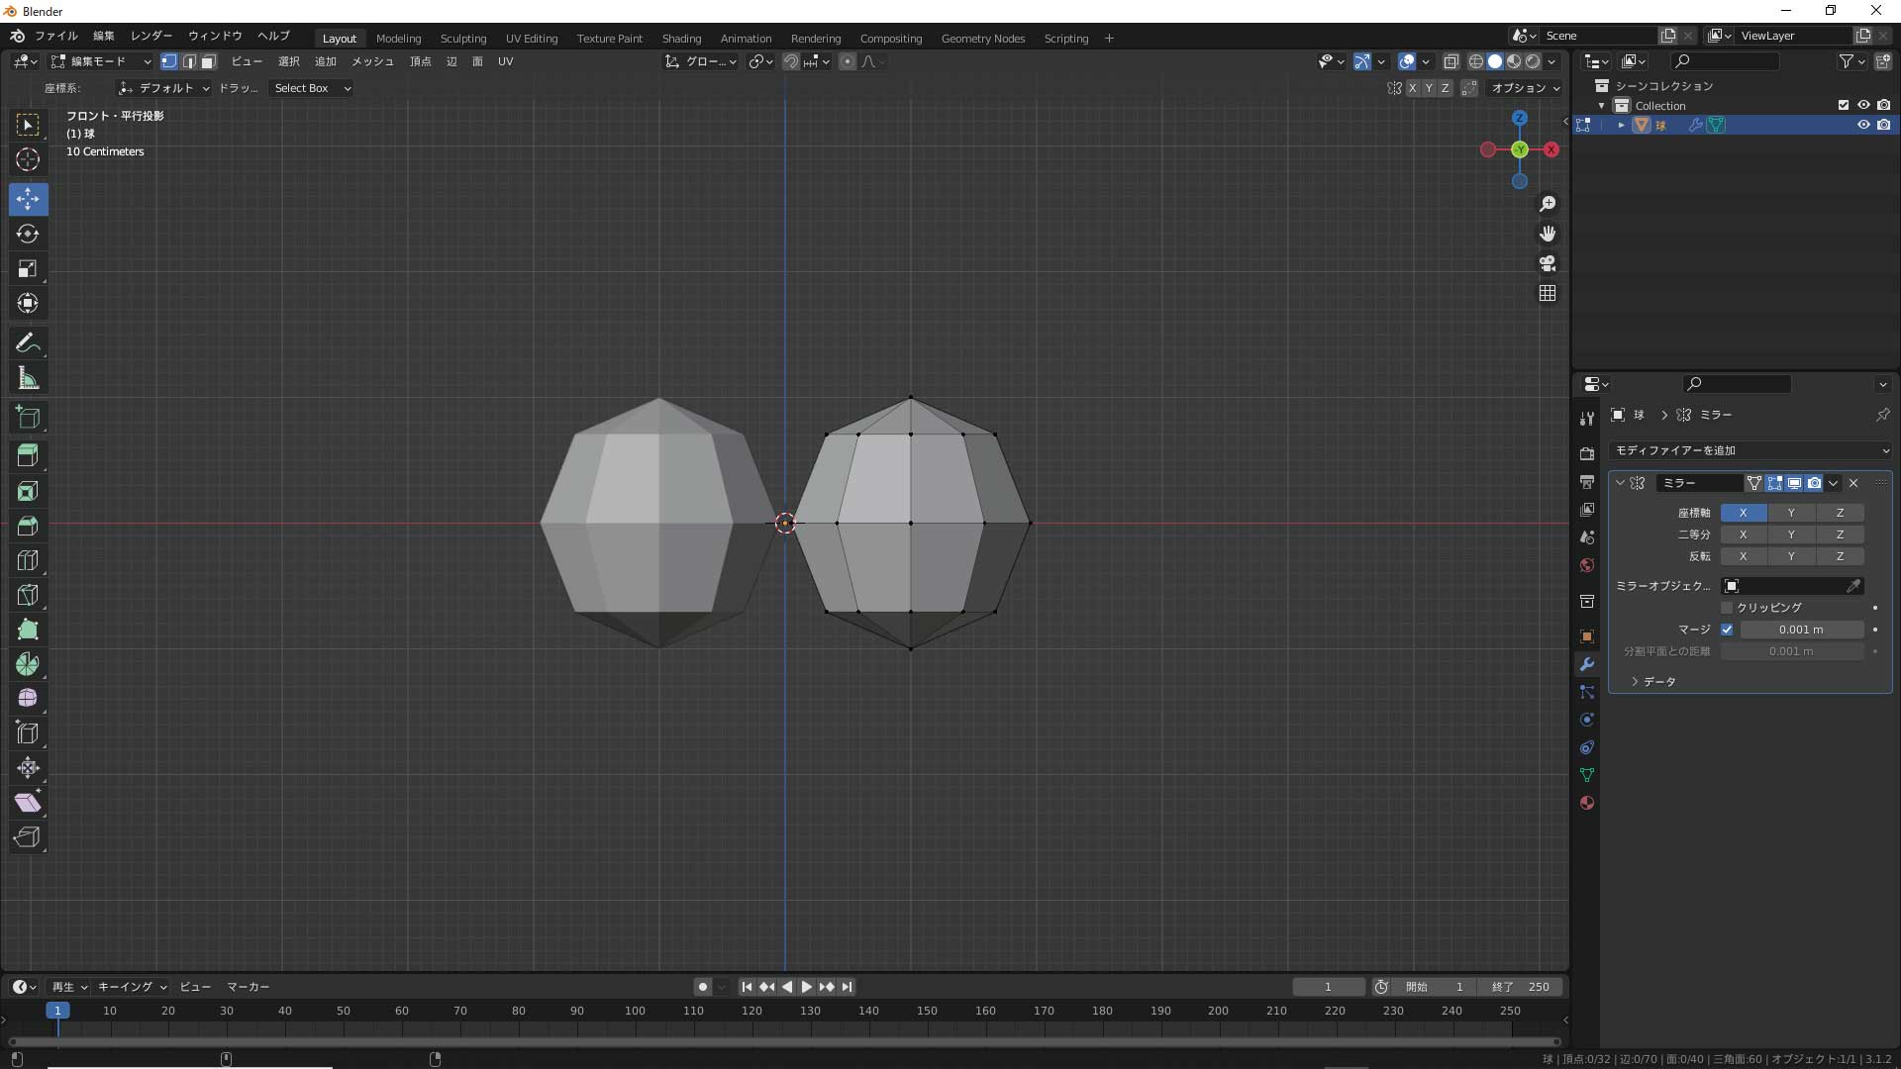Image resolution: width=1901 pixels, height=1069 pixels.
Task: Select the Rotate tool
Action: (x=28, y=235)
